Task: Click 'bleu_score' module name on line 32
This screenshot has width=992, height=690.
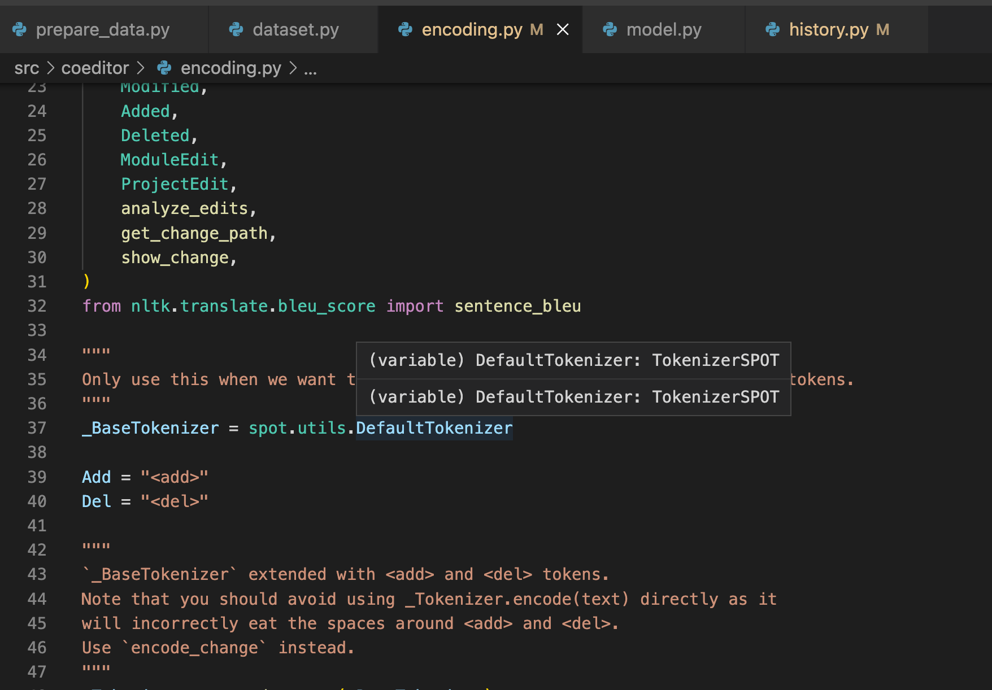Action: point(327,306)
